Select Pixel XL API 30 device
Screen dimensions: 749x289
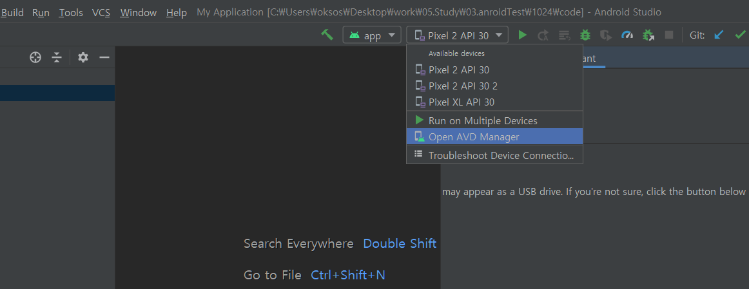pos(494,102)
